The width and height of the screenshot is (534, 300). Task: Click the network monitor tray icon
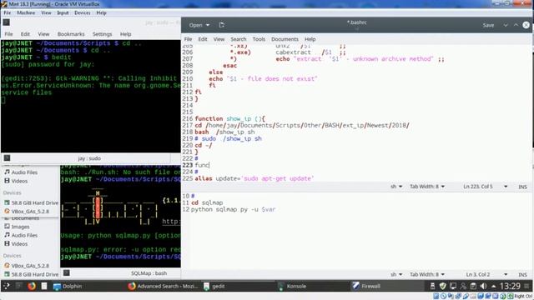coord(452,286)
